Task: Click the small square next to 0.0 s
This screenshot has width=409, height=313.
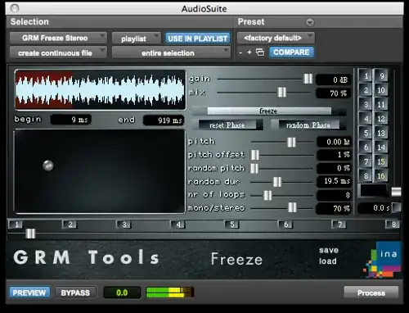Action: point(397,207)
